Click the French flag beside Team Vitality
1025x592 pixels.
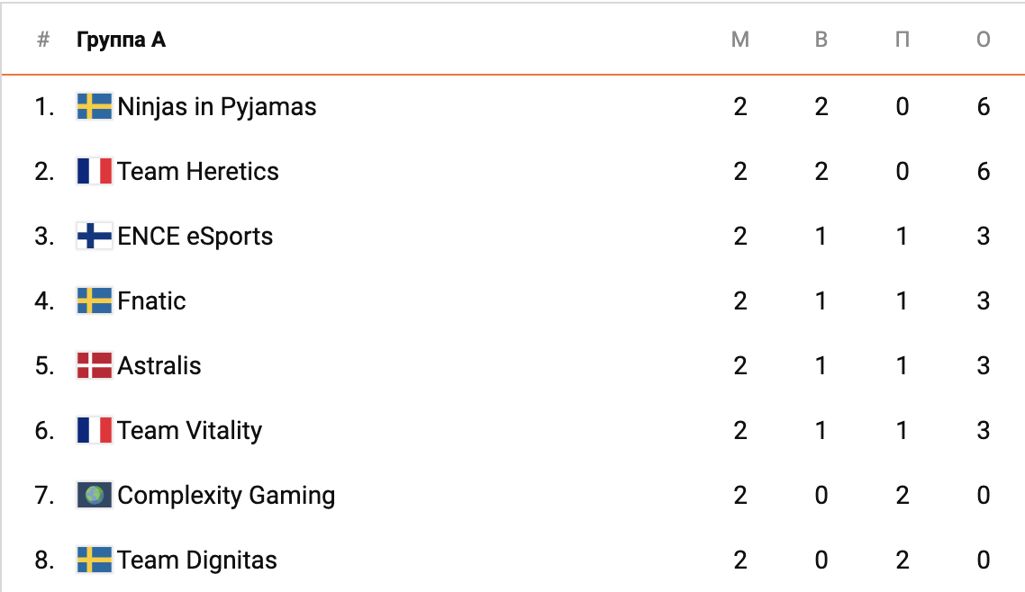click(95, 431)
